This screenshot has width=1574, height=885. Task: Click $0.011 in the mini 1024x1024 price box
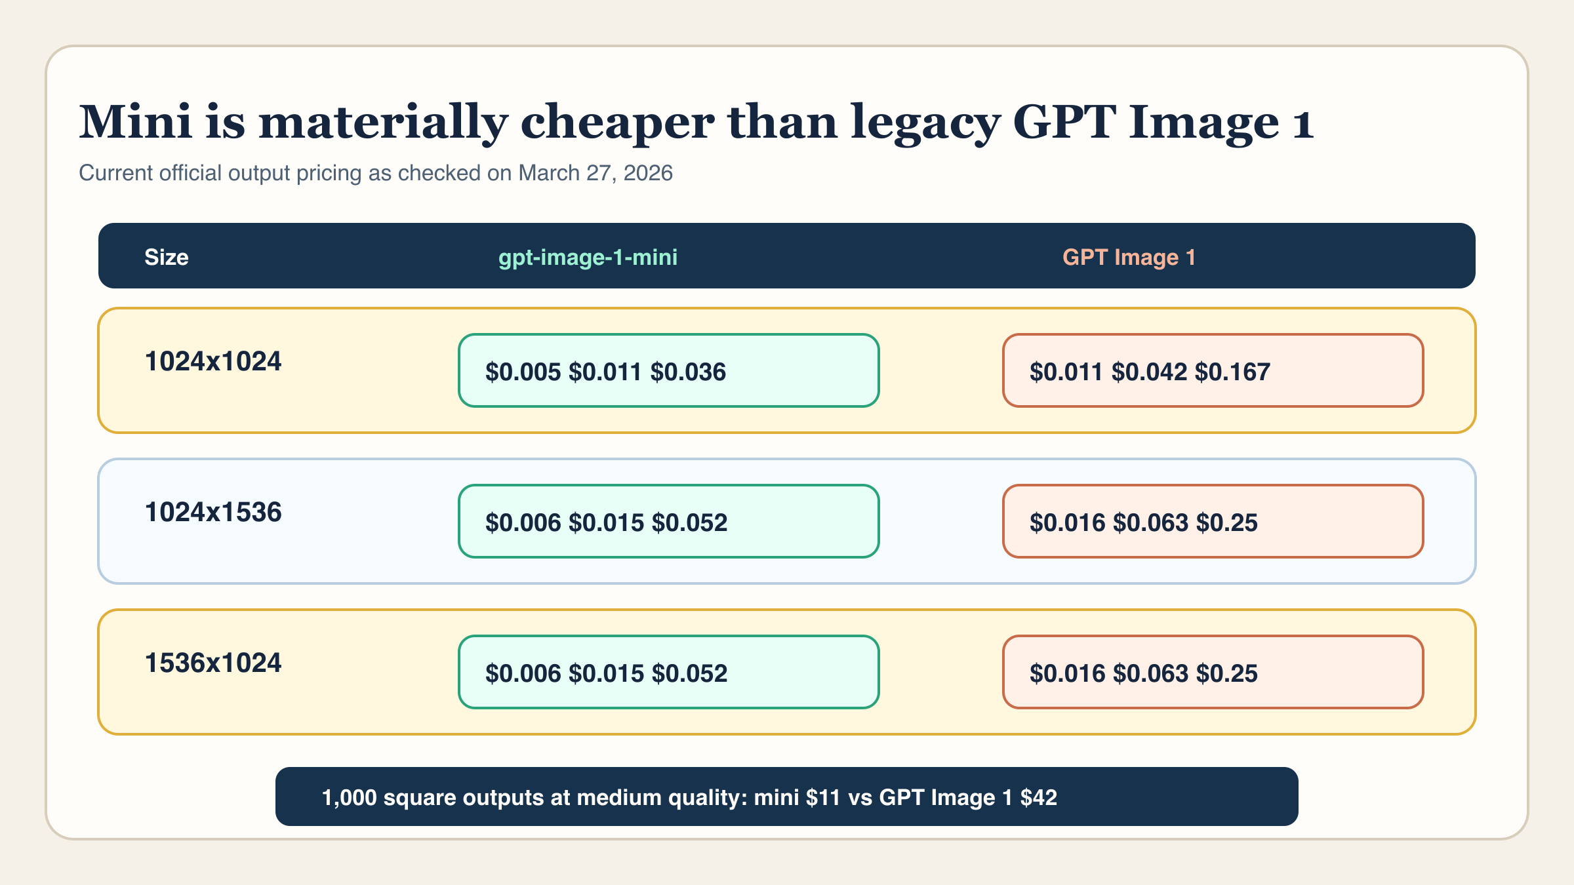tap(605, 372)
